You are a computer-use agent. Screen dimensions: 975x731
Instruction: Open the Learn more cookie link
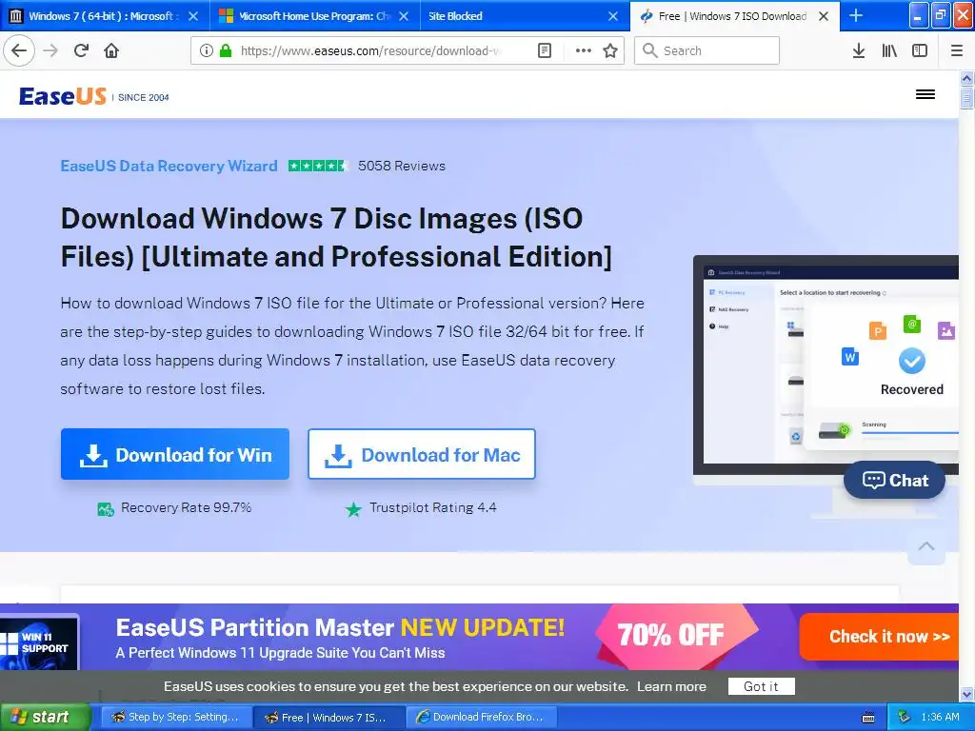pos(671,686)
